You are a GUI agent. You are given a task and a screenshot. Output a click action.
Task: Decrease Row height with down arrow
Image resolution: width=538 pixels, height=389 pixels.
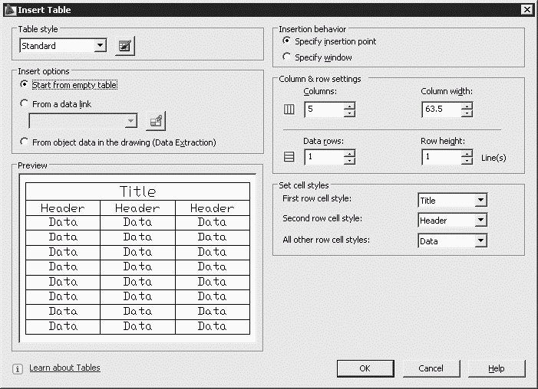pos(467,161)
